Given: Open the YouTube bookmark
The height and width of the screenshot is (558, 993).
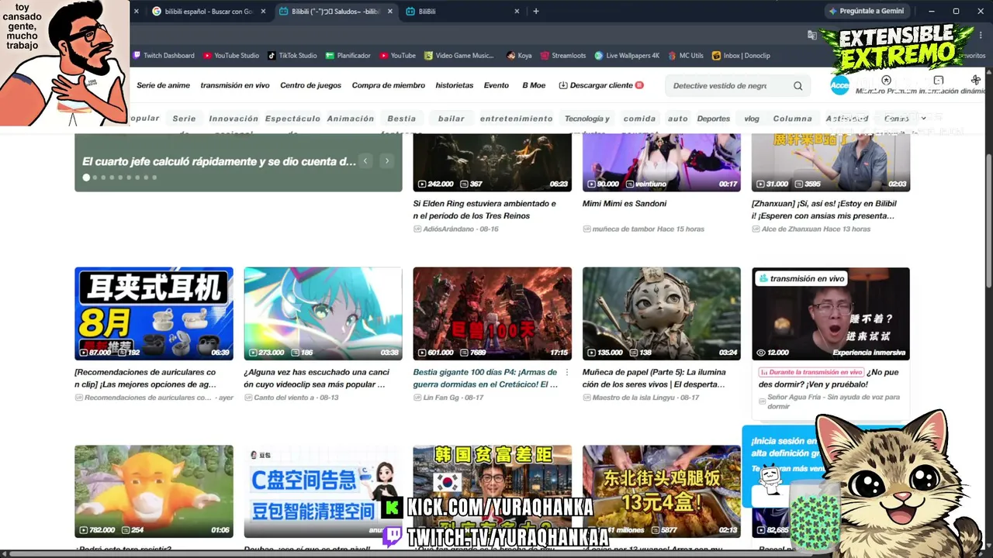Looking at the screenshot, I should point(398,56).
